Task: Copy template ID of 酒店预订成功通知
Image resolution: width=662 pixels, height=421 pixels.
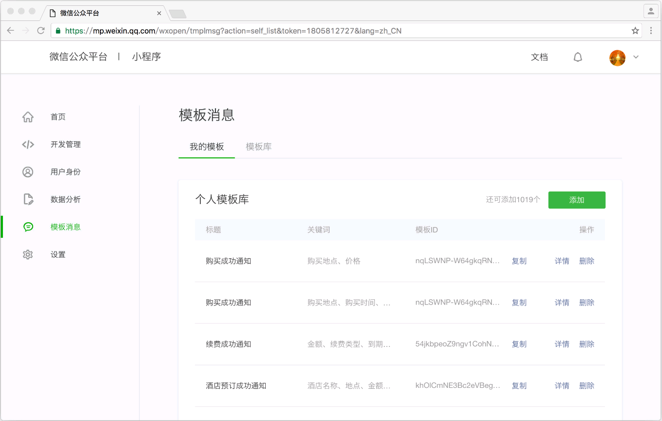Action: coord(519,386)
